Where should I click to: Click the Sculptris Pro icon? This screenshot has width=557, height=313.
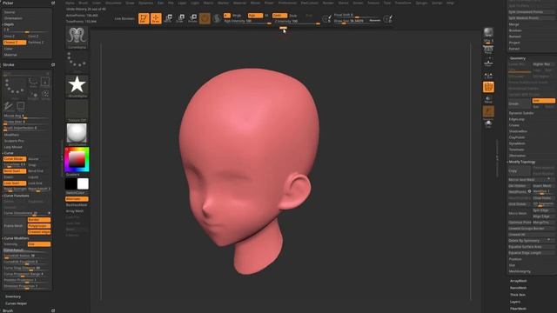(217, 18)
